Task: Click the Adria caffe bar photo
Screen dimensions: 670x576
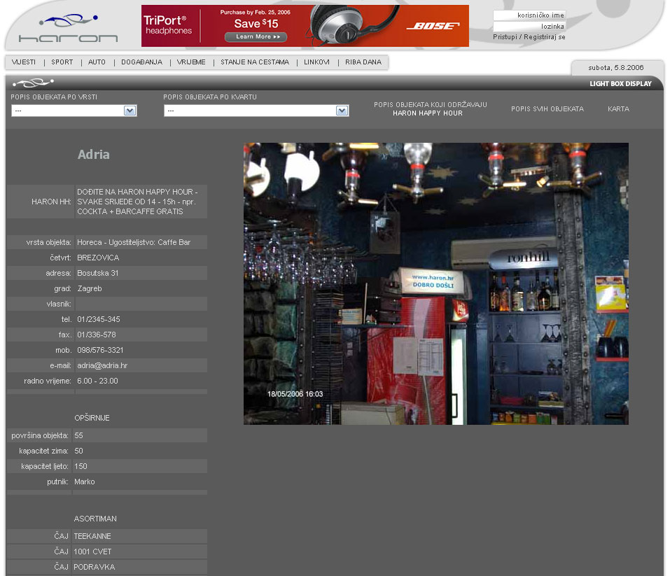Action: [x=435, y=283]
